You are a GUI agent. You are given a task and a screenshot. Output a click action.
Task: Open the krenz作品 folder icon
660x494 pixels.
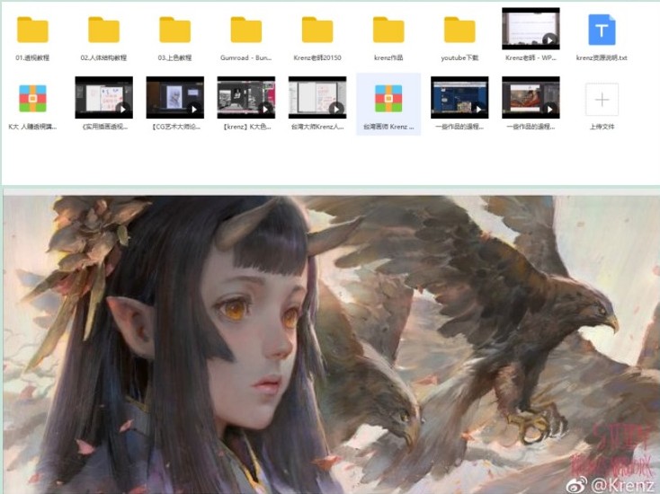[x=388, y=30]
